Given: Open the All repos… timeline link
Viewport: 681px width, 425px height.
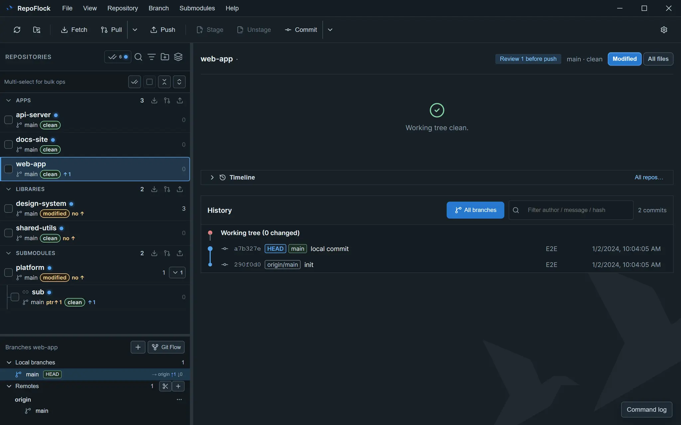Looking at the screenshot, I should (649, 178).
